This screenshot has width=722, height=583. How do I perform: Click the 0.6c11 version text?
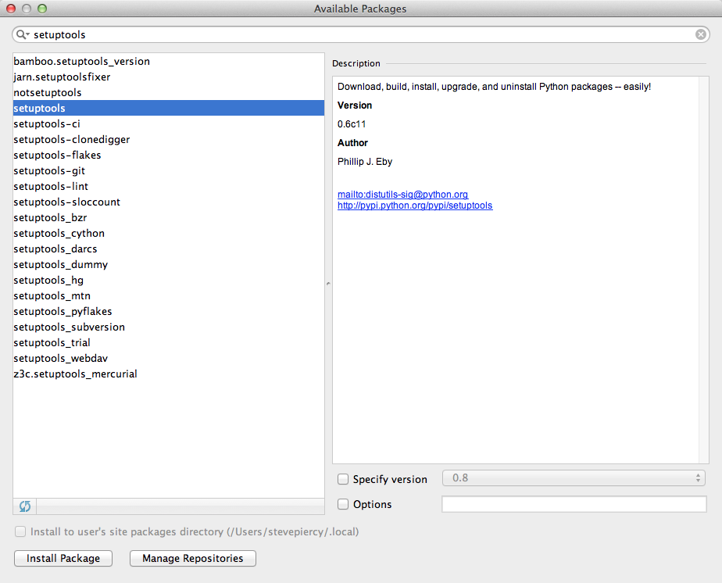tap(352, 124)
